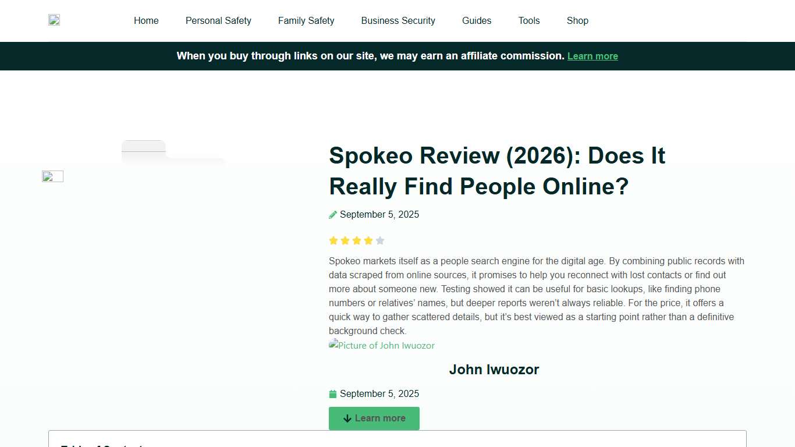Click Home in the top navigation
This screenshot has height=447, width=795.
(146, 21)
